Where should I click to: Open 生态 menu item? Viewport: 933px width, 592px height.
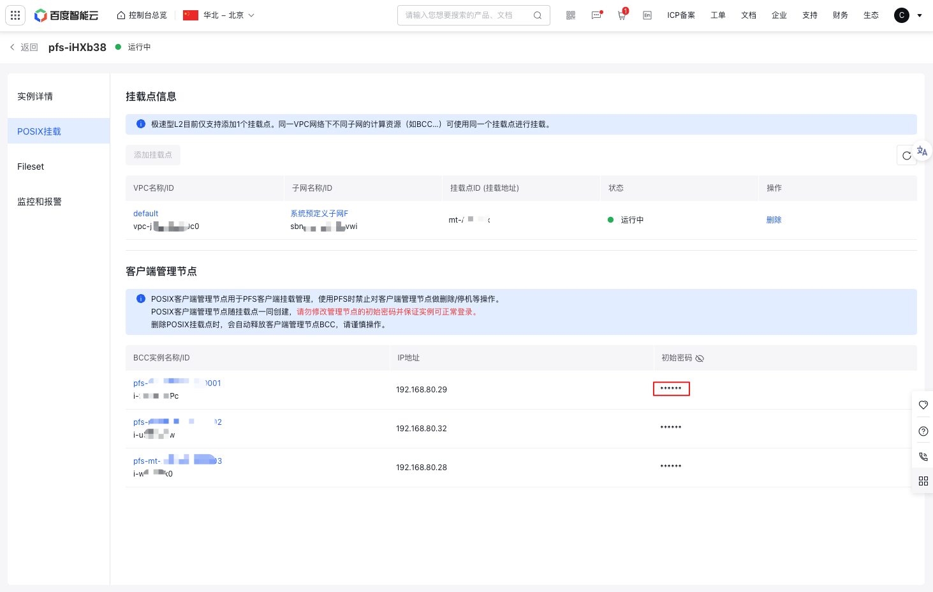(x=871, y=15)
